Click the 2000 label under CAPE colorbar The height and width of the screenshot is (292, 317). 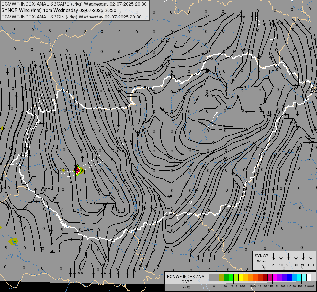(282, 286)
